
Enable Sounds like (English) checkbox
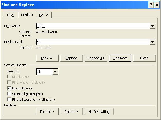pos(10,94)
